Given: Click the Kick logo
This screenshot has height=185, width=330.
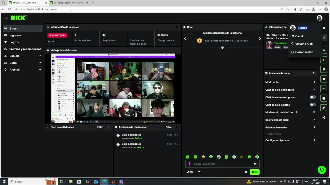Looking at the screenshot, I should (20, 18).
